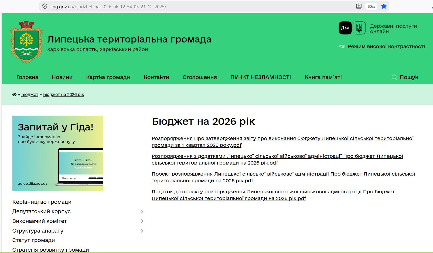Click the Пошук search label
433x253 pixels.
[409, 77]
